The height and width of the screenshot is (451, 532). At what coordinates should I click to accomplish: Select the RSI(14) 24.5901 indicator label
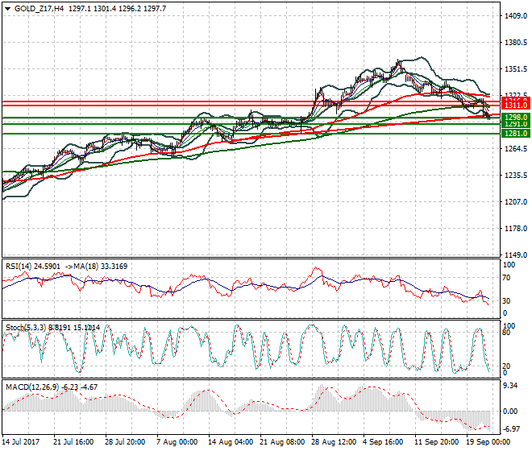tap(33, 267)
